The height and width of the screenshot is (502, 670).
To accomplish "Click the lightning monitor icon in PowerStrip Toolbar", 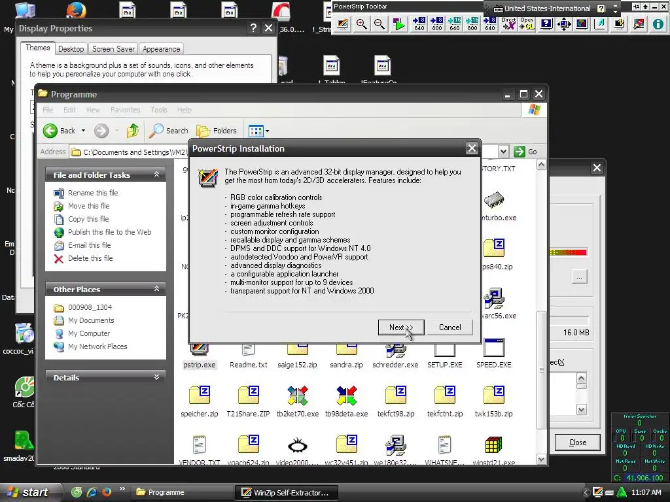I will point(619,24).
